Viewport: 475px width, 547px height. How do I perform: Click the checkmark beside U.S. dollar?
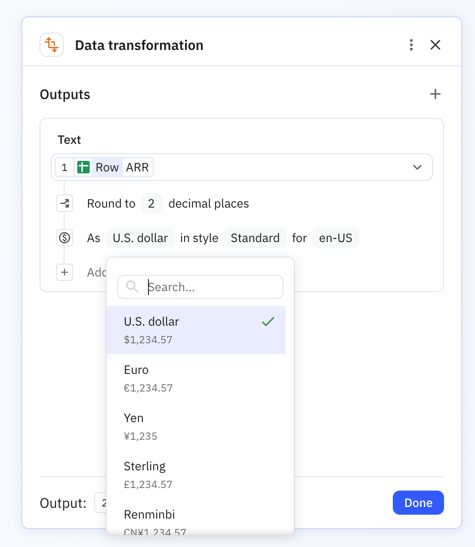coord(268,321)
